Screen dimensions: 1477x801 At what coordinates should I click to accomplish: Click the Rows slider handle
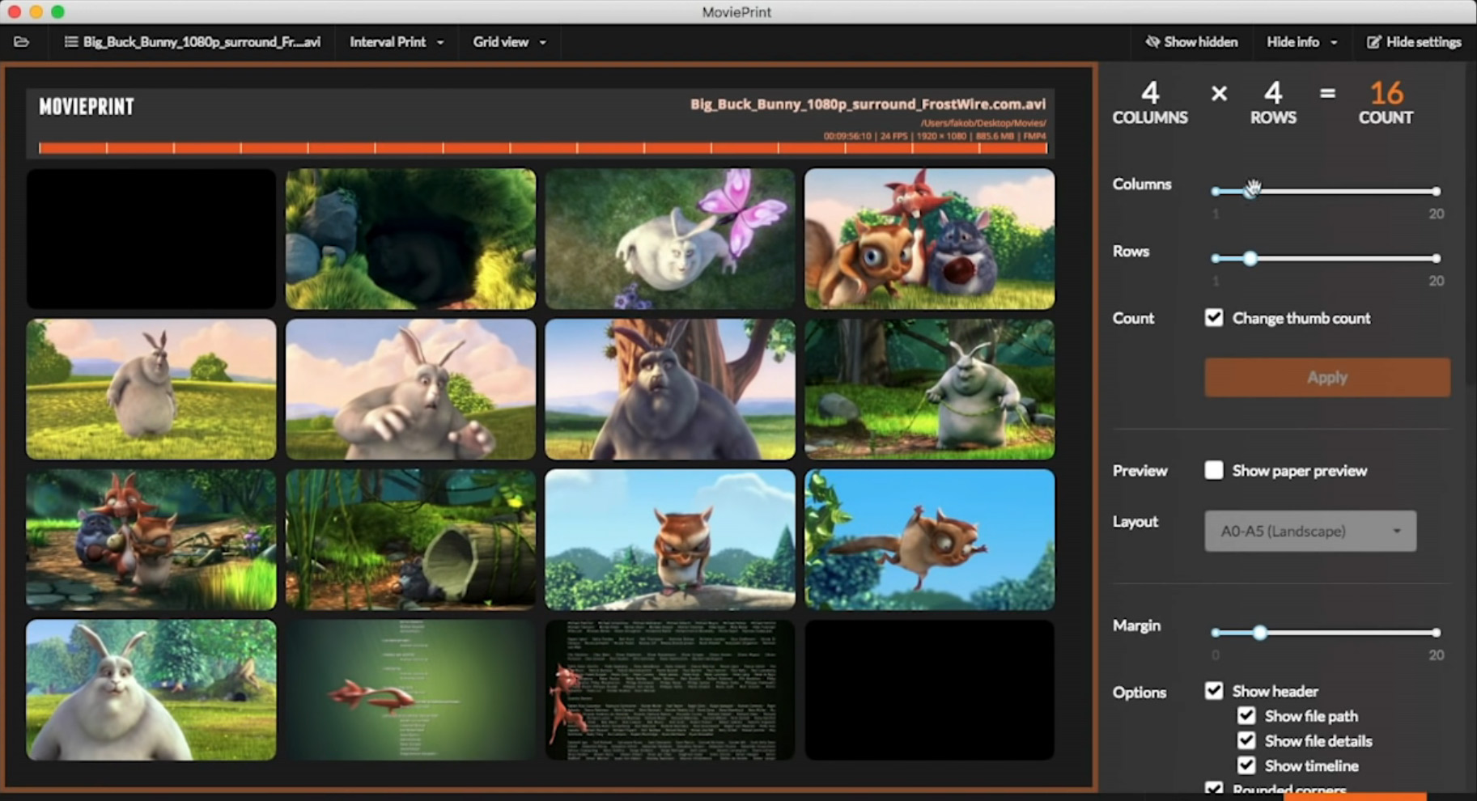[x=1250, y=259]
